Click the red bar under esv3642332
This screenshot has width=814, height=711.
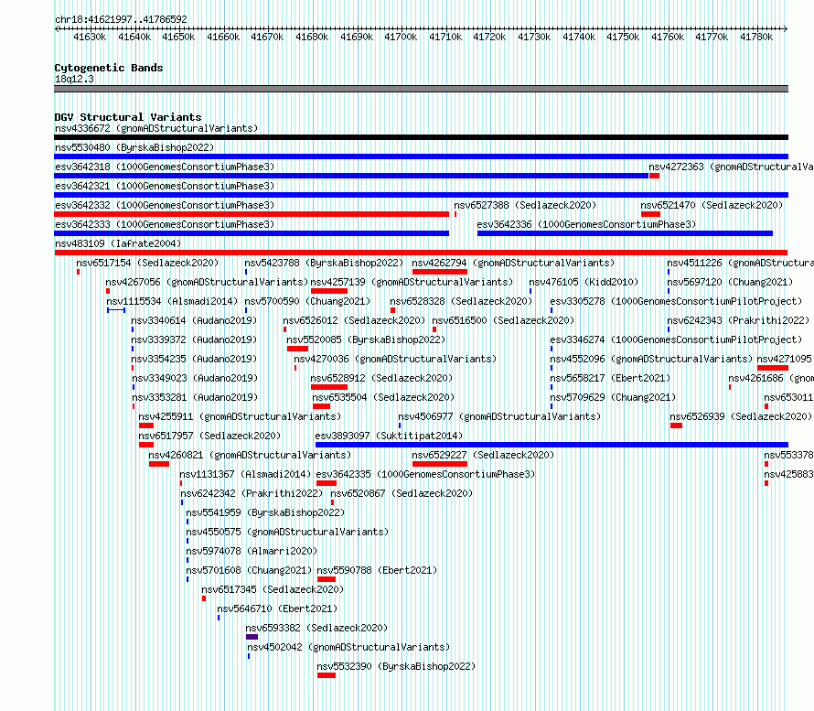(x=252, y=214)
